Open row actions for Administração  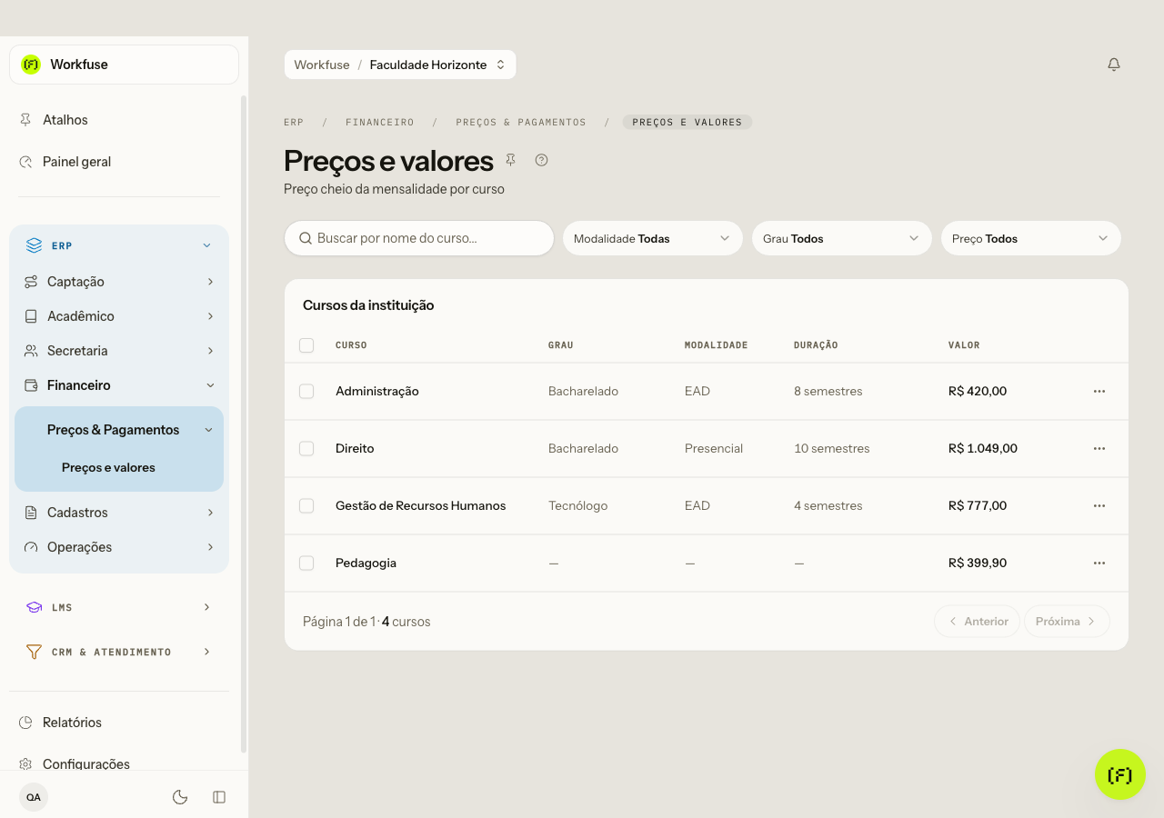[x=1099, y=391]
